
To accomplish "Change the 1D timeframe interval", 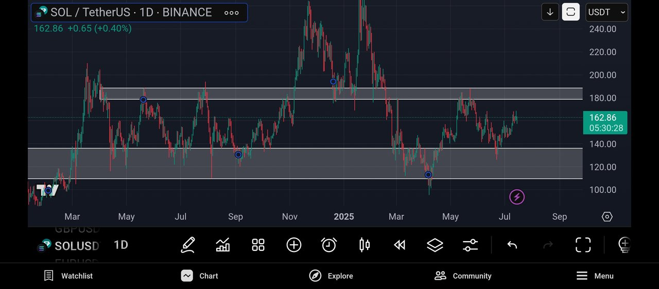I will click(121, 245).
